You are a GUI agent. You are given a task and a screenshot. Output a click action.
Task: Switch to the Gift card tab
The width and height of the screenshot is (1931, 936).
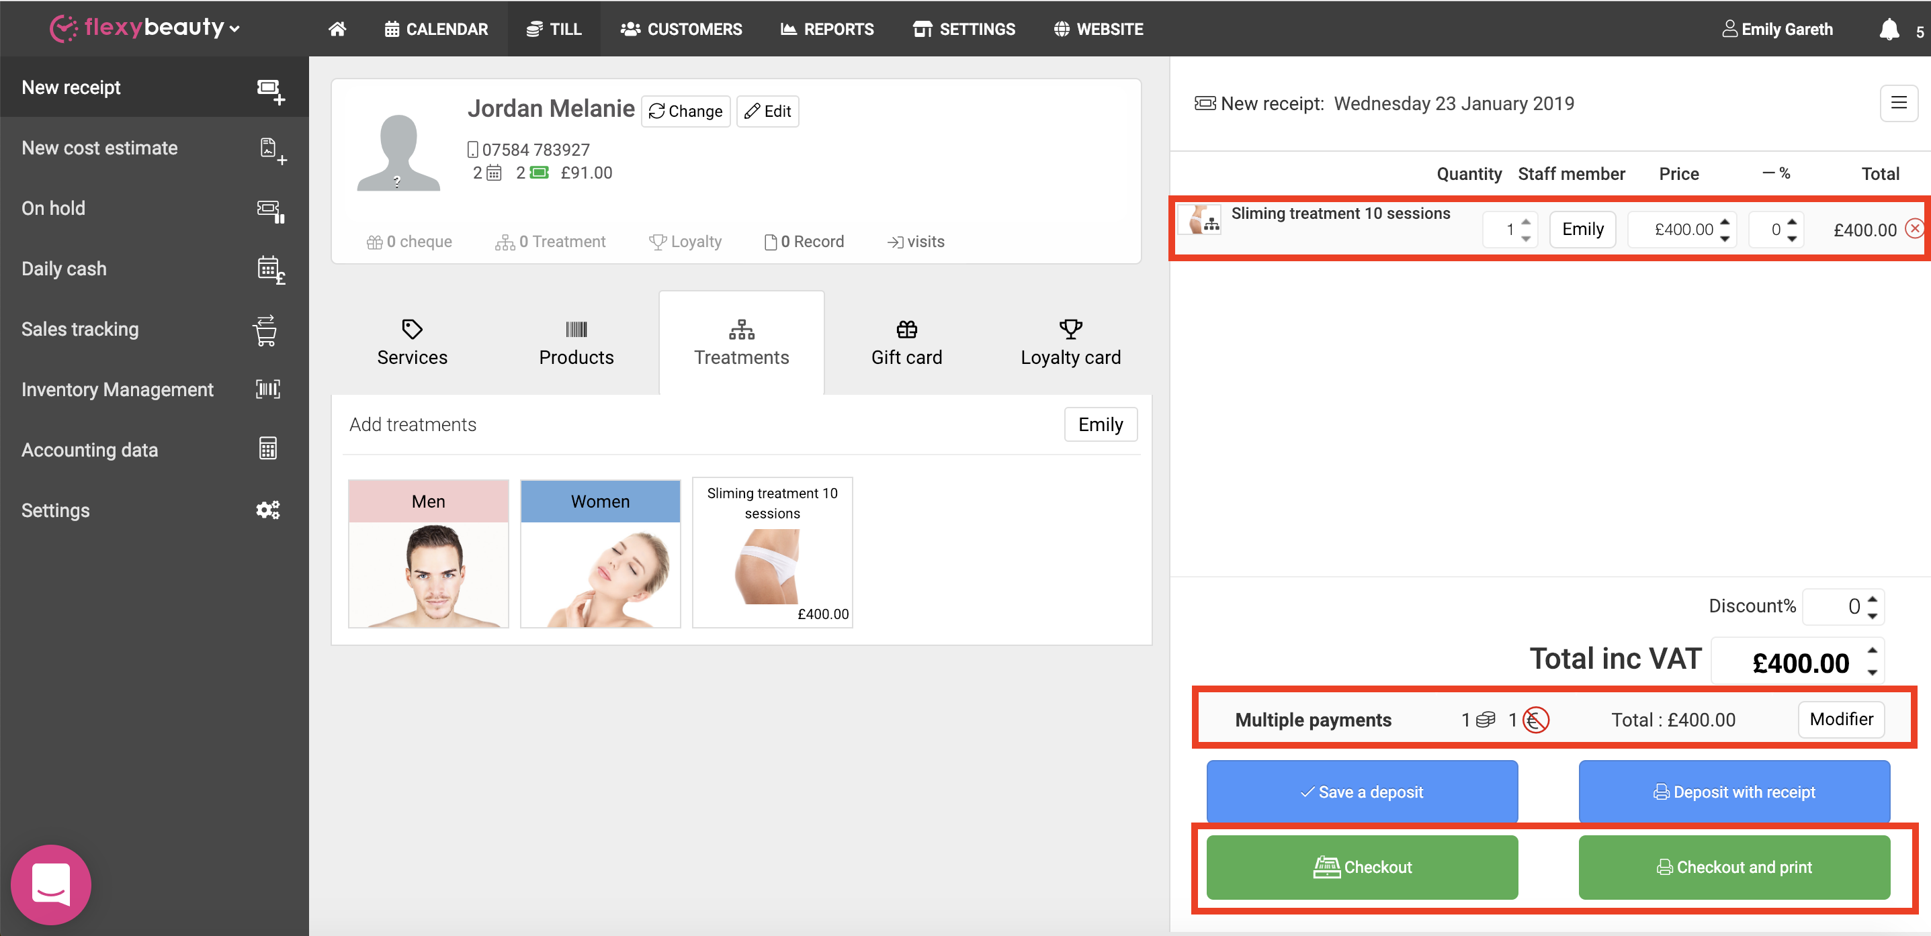(x=906, y=342)
